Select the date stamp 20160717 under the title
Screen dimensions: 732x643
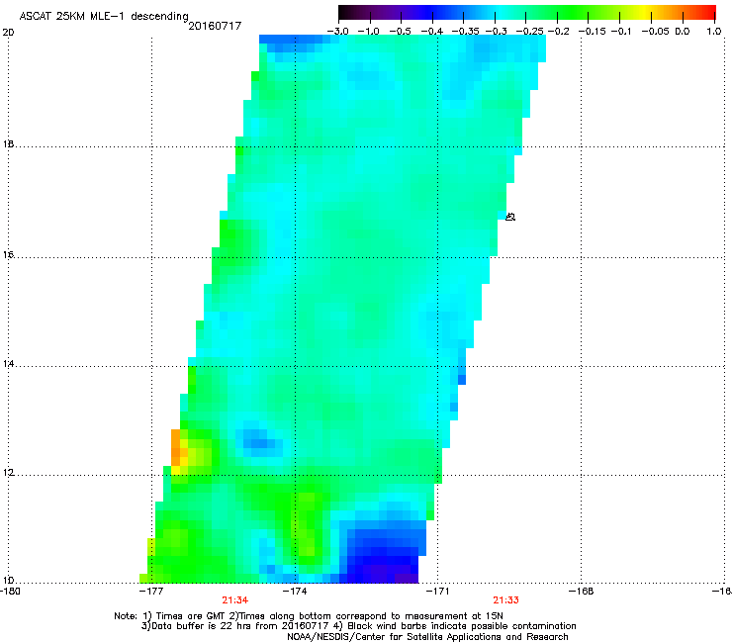tap(215, 26)
